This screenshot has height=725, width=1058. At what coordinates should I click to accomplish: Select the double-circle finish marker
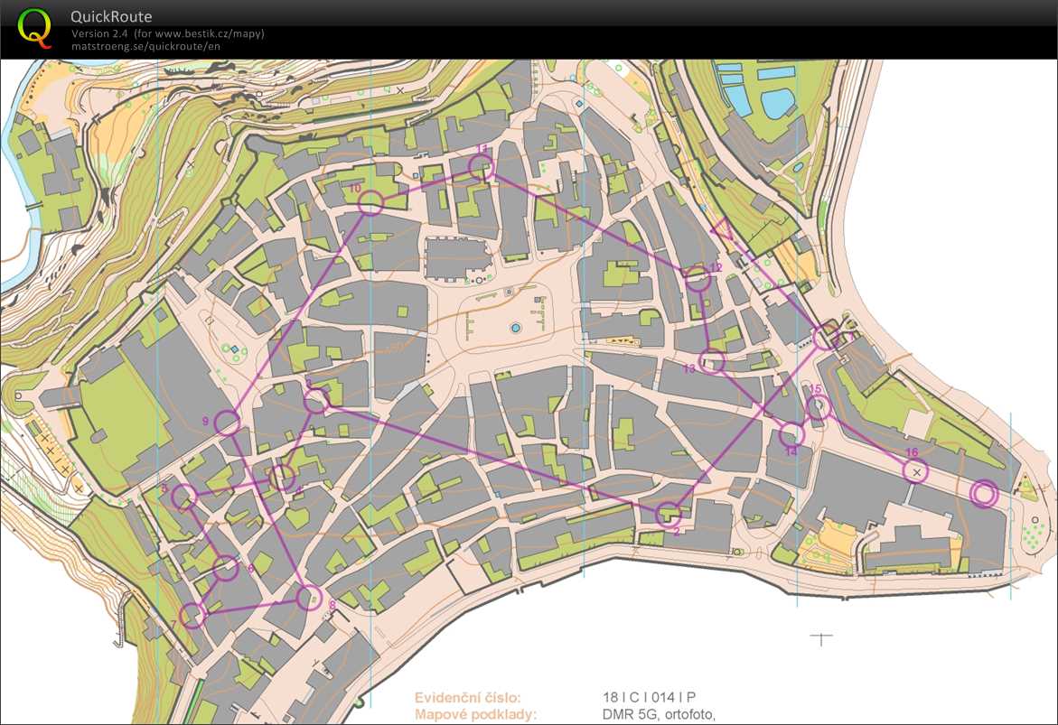983,494
